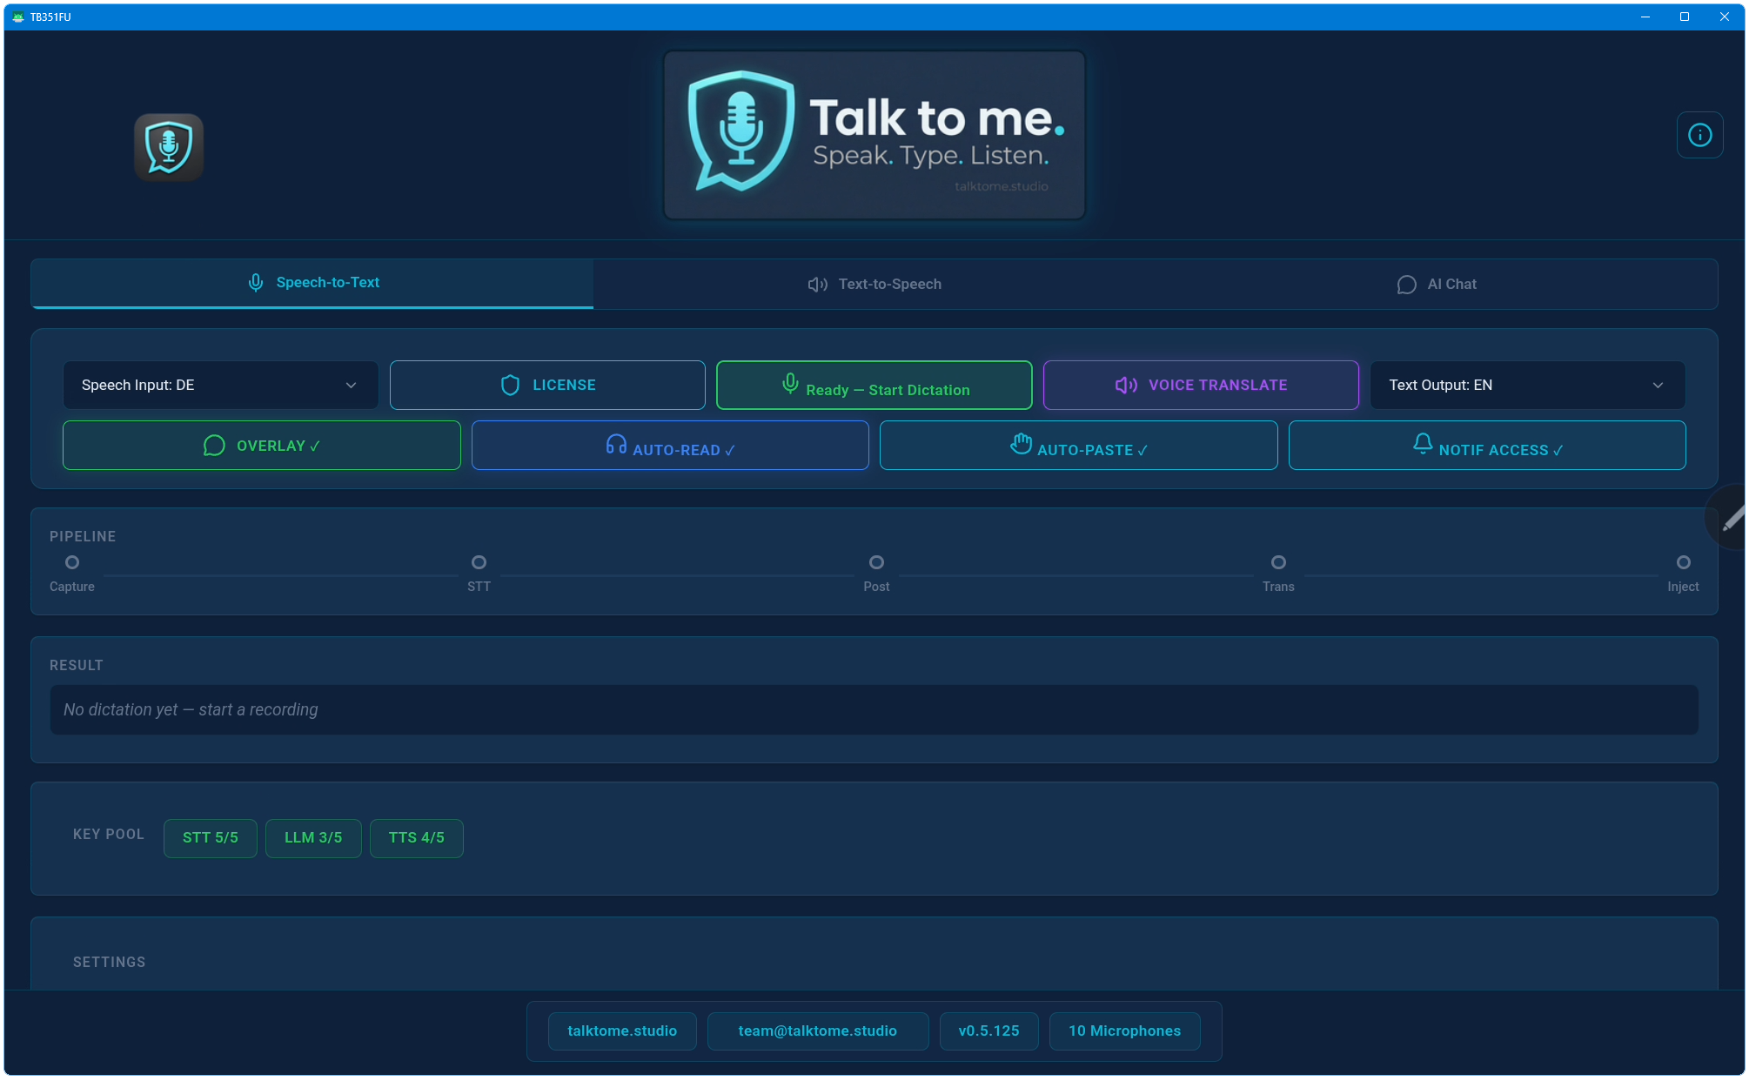The width and height of the screenshot is (1749, 1081).
Task: Toggle the AUTO-READ option
Action: point(670,446)
